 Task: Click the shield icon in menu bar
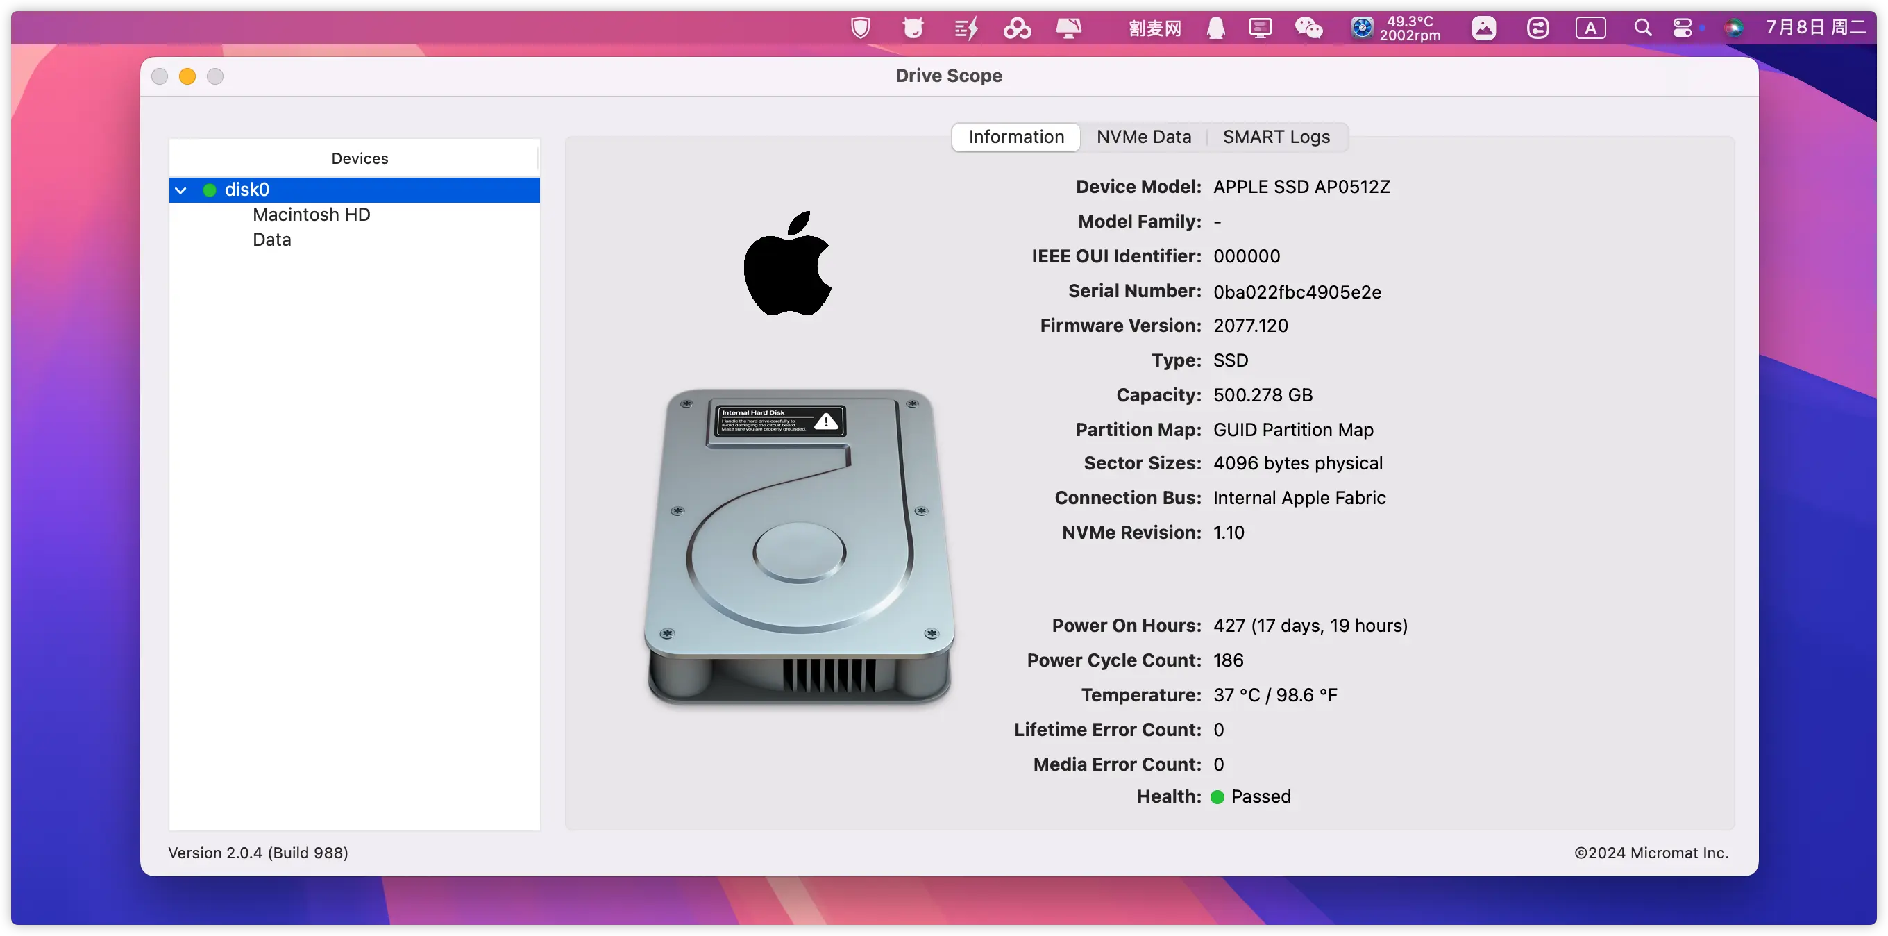pyautogui.click(x=861, y=28)
